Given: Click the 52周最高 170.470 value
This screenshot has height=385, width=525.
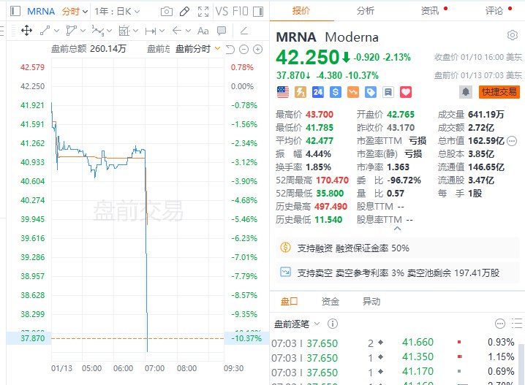Looking at the screenshot, I should [x=332, y=180].
